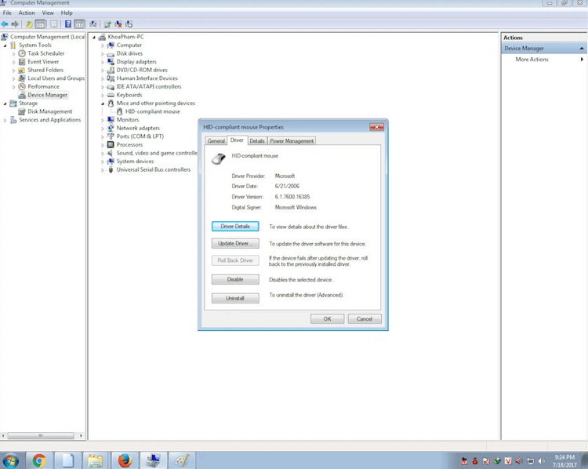Collapse the Mice and other pointing devices node

tap(103, 104)
